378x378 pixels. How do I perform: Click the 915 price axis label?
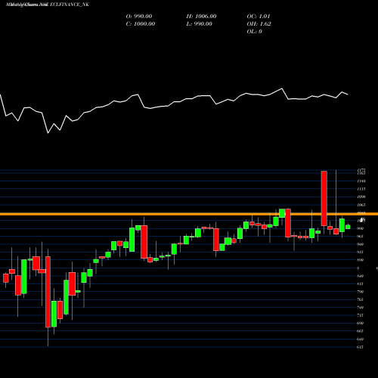361,252
